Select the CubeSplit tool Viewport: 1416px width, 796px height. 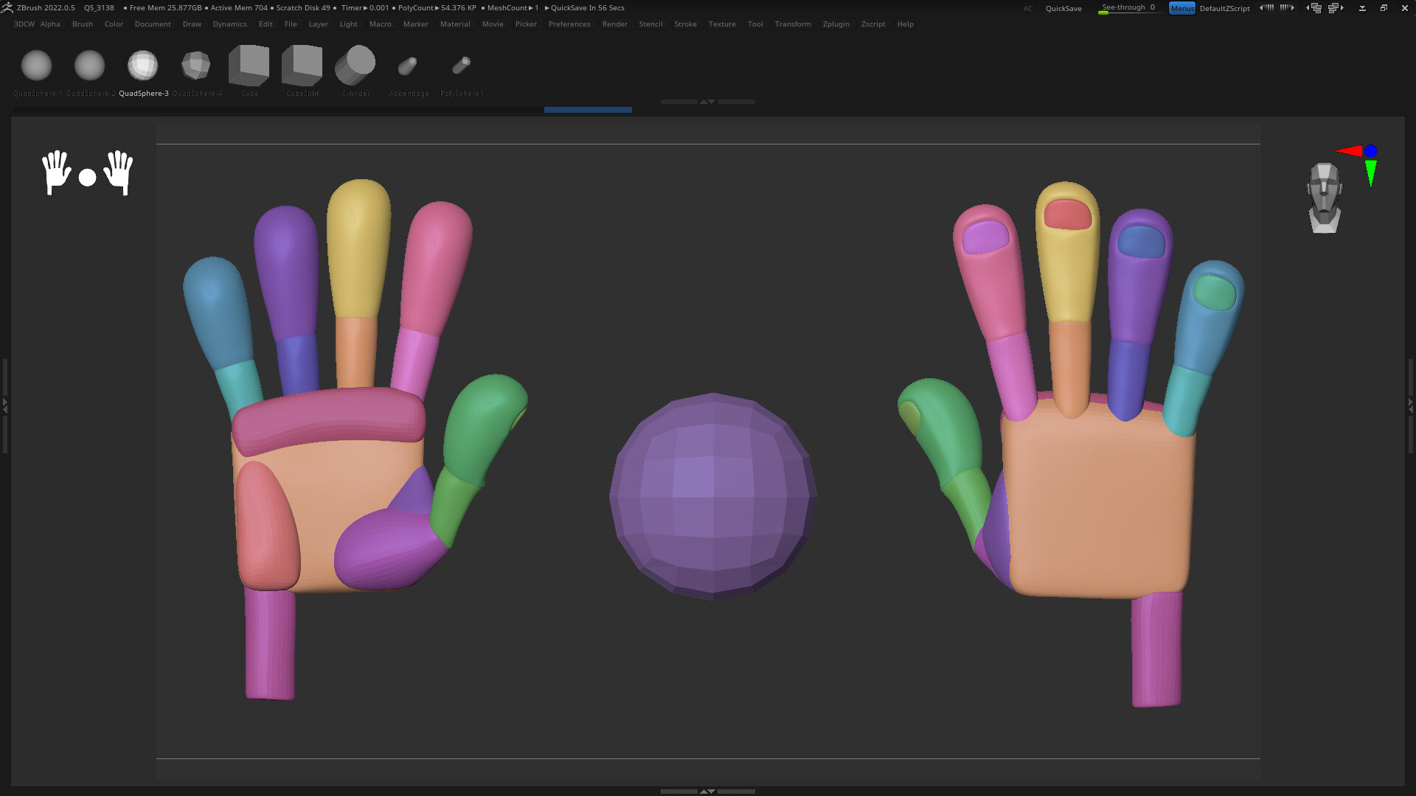(302, 66)
